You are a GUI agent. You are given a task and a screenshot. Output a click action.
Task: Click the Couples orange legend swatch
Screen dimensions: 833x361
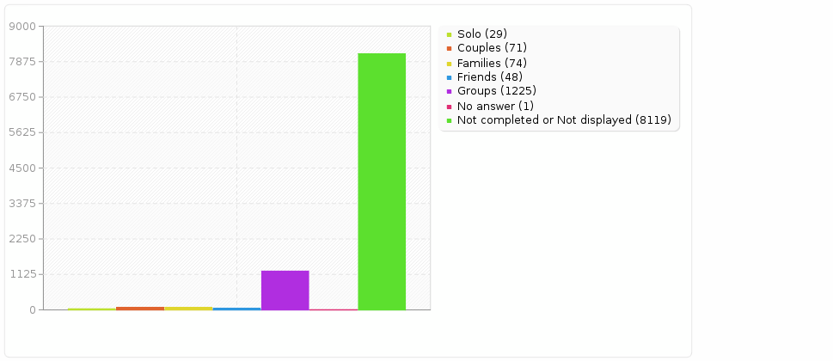click(449, 49)
